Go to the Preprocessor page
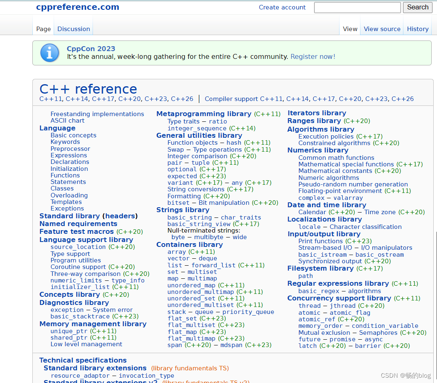This screenshot has width=437, height=383. pos(70,149)
